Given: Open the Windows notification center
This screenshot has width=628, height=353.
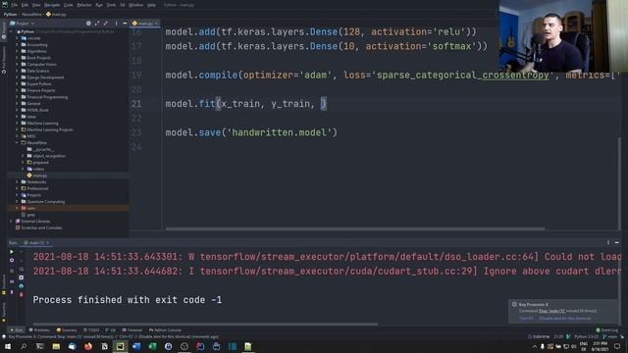Looking at the screenshot, I should click(617, 346).
